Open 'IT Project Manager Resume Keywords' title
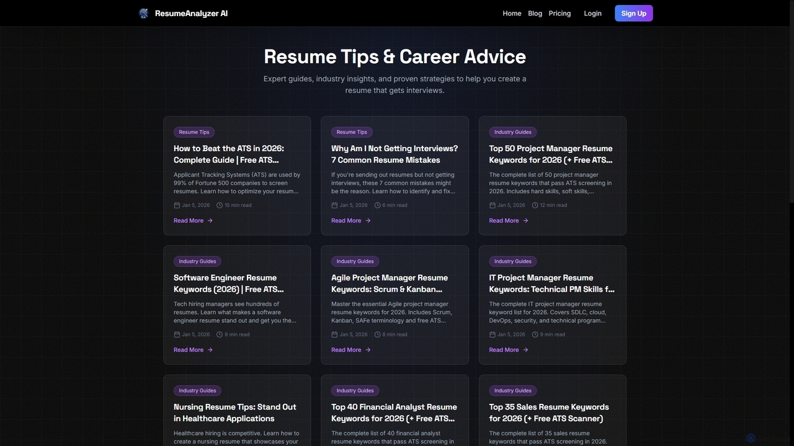The height and width of the screenshot is (446, 794). [x=552, y=284]
